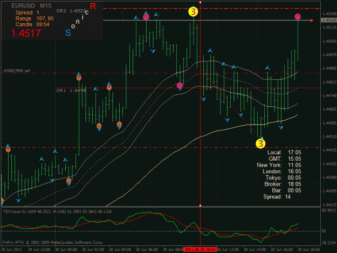Click the 1.44740 price axis label

pos(329,95)
